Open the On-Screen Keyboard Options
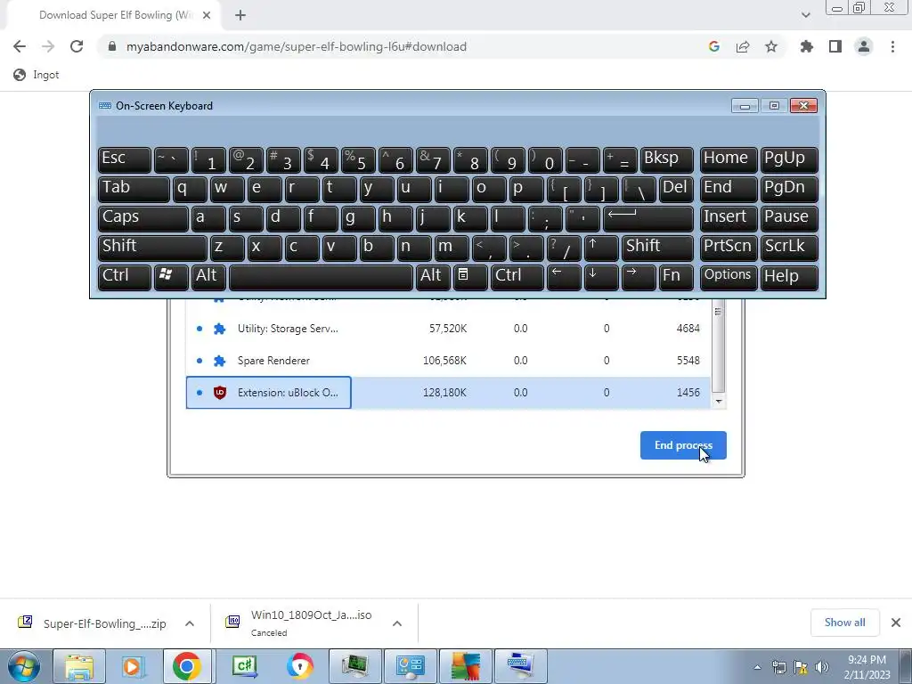The width and height of the screenshot is (912, 684). pos(729,277)
